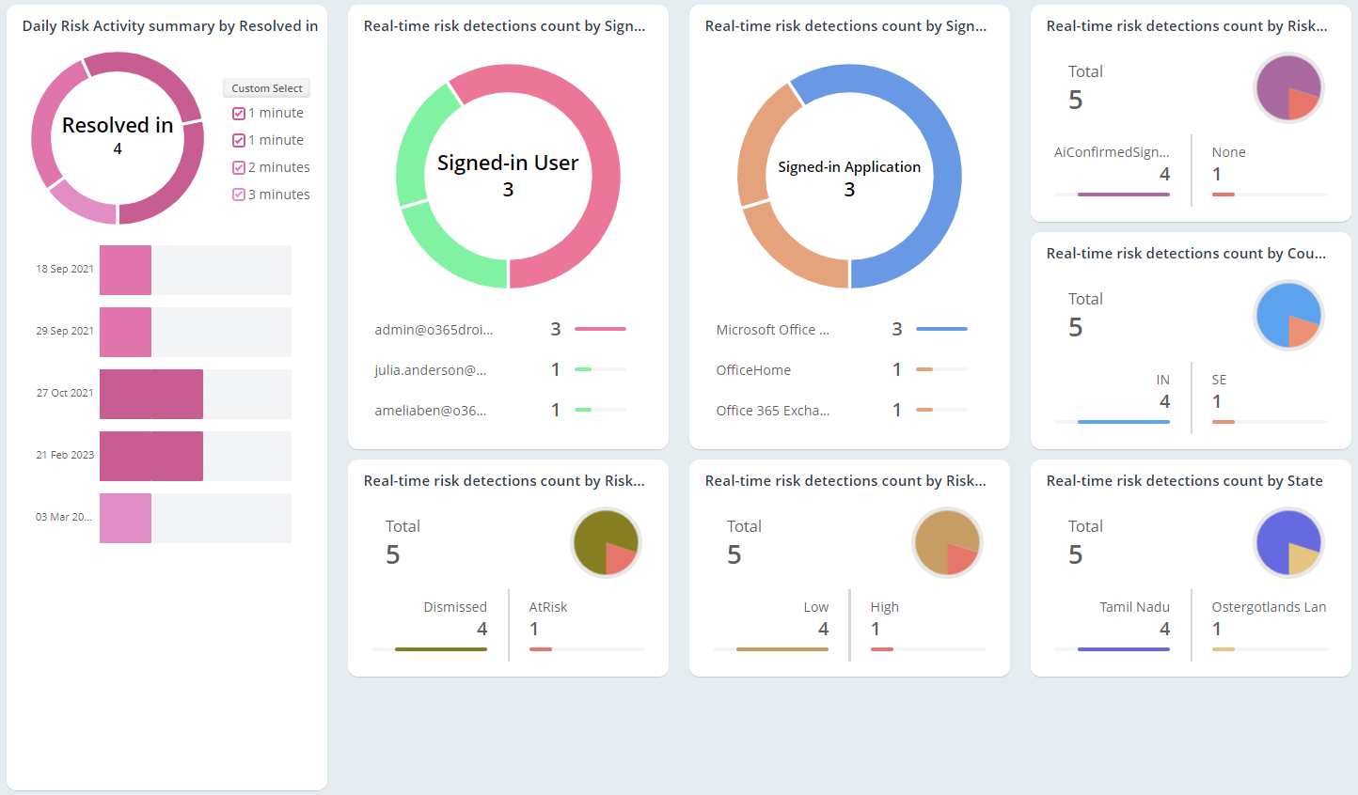The height and width of the screenshot is (795, 1358).
Task: Disable the first 1 minute checkbox
Action: tap(238, 112)
